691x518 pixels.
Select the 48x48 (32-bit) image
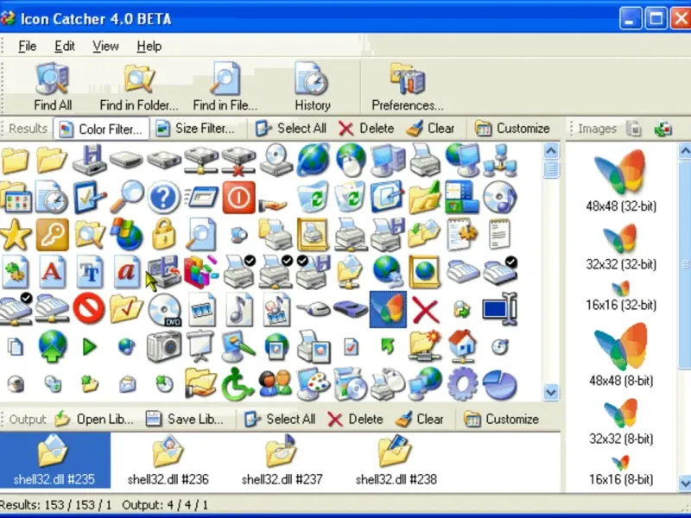coord(621,181)
